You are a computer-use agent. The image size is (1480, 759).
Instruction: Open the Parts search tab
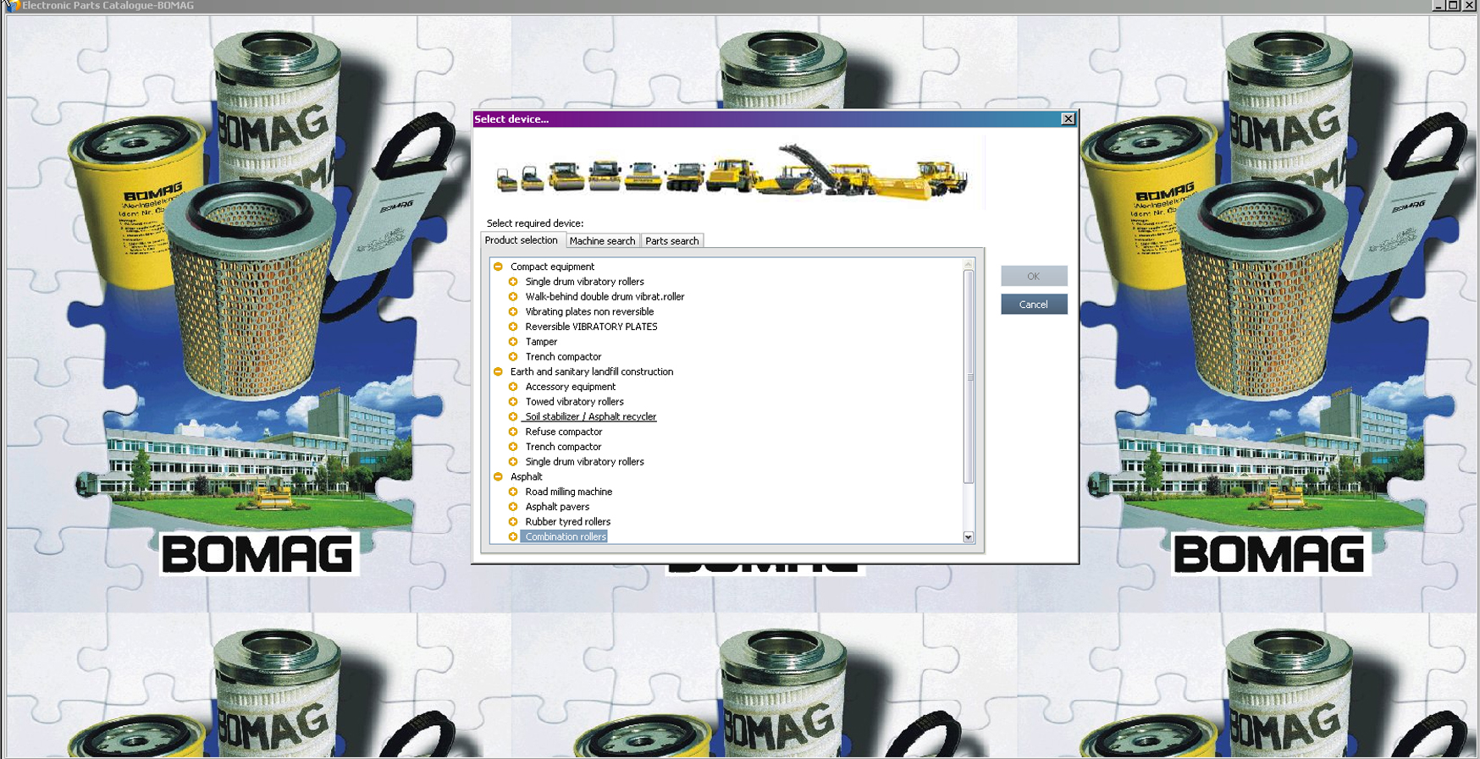tap(671, 241)
